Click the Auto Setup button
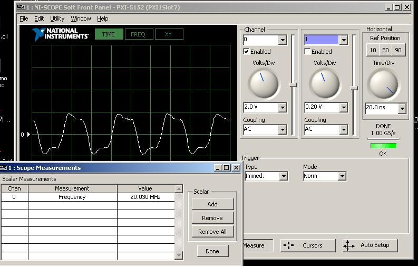The height and width of the screenshot is (266, 418). click(370, 245)
